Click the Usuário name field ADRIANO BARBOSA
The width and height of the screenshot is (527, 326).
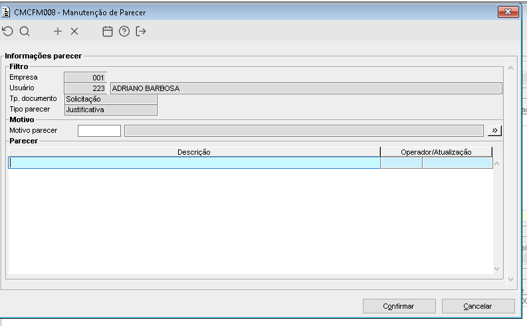(306, 88)
